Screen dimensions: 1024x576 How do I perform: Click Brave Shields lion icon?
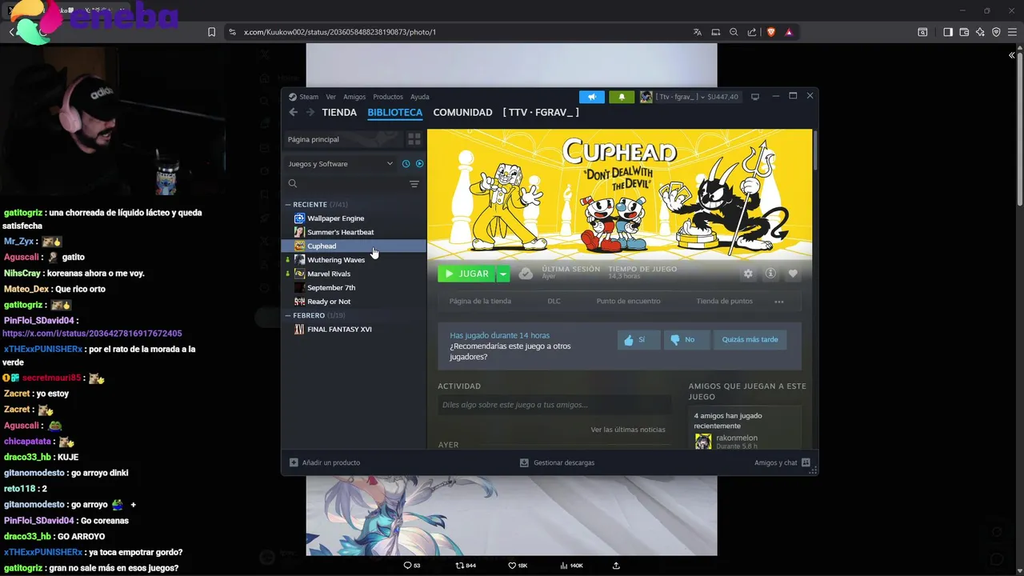(x=771, y=32)
